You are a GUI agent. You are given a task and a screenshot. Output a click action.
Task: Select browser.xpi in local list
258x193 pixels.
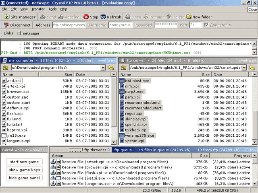[x=18, y=92]
